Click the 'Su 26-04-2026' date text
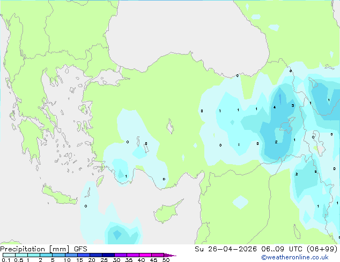Viewport: 340px width, 262px height. click(x=226, y=249)
